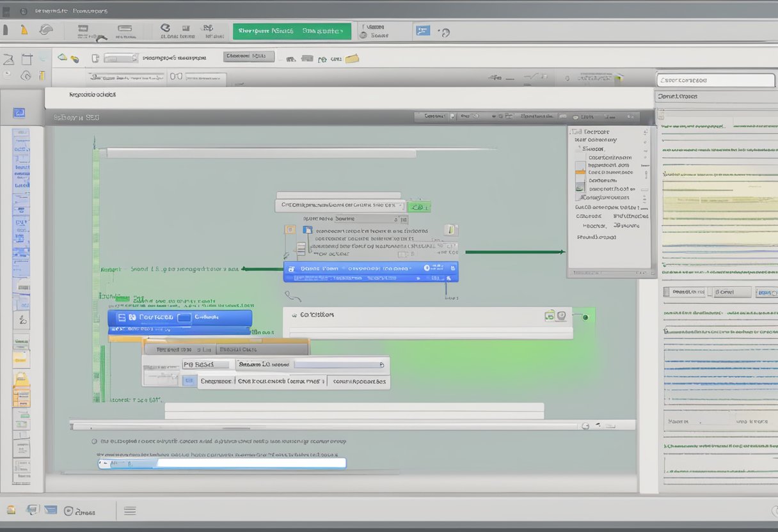This screenshot has width=778, height=532.
Task: Click the blue document icon in center panel
Action: 307,230
